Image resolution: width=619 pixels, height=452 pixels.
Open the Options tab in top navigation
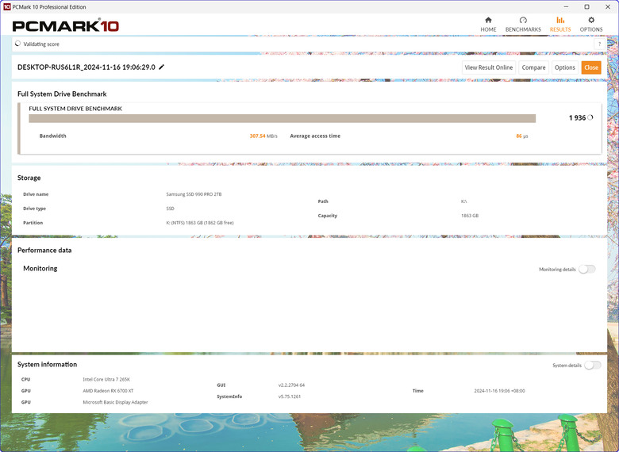591,25
